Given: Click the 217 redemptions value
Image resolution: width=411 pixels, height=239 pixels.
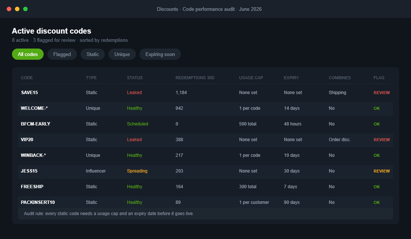Looking at the screenshot, I should (x=179, y=155).
